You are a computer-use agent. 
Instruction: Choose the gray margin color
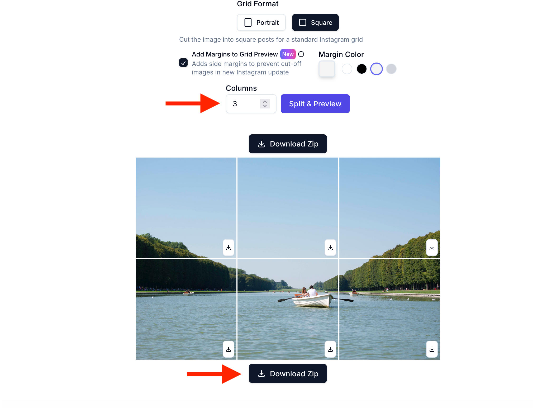pyautogui.click(x=391, y=69)
